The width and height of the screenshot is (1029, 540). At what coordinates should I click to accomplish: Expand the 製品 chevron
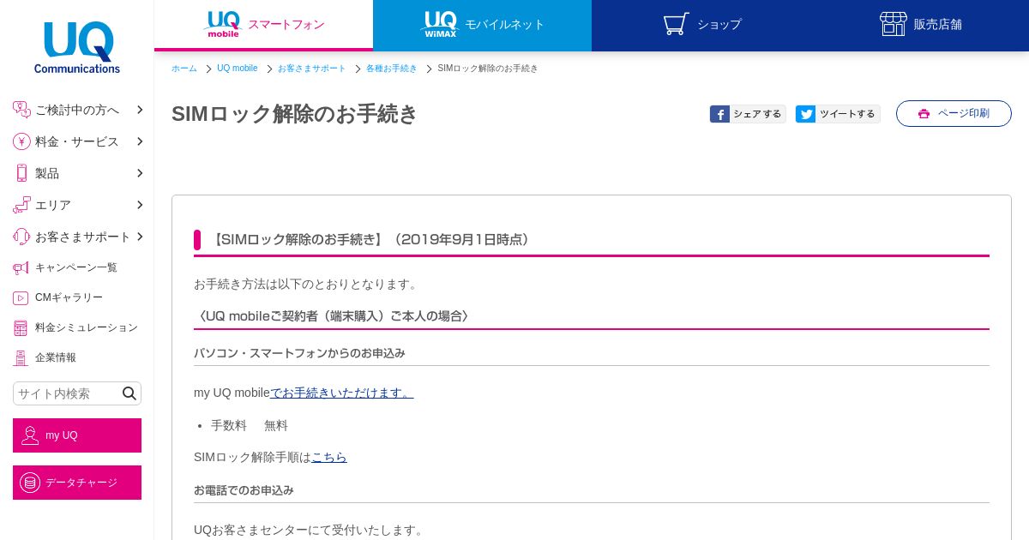(140, 173)
